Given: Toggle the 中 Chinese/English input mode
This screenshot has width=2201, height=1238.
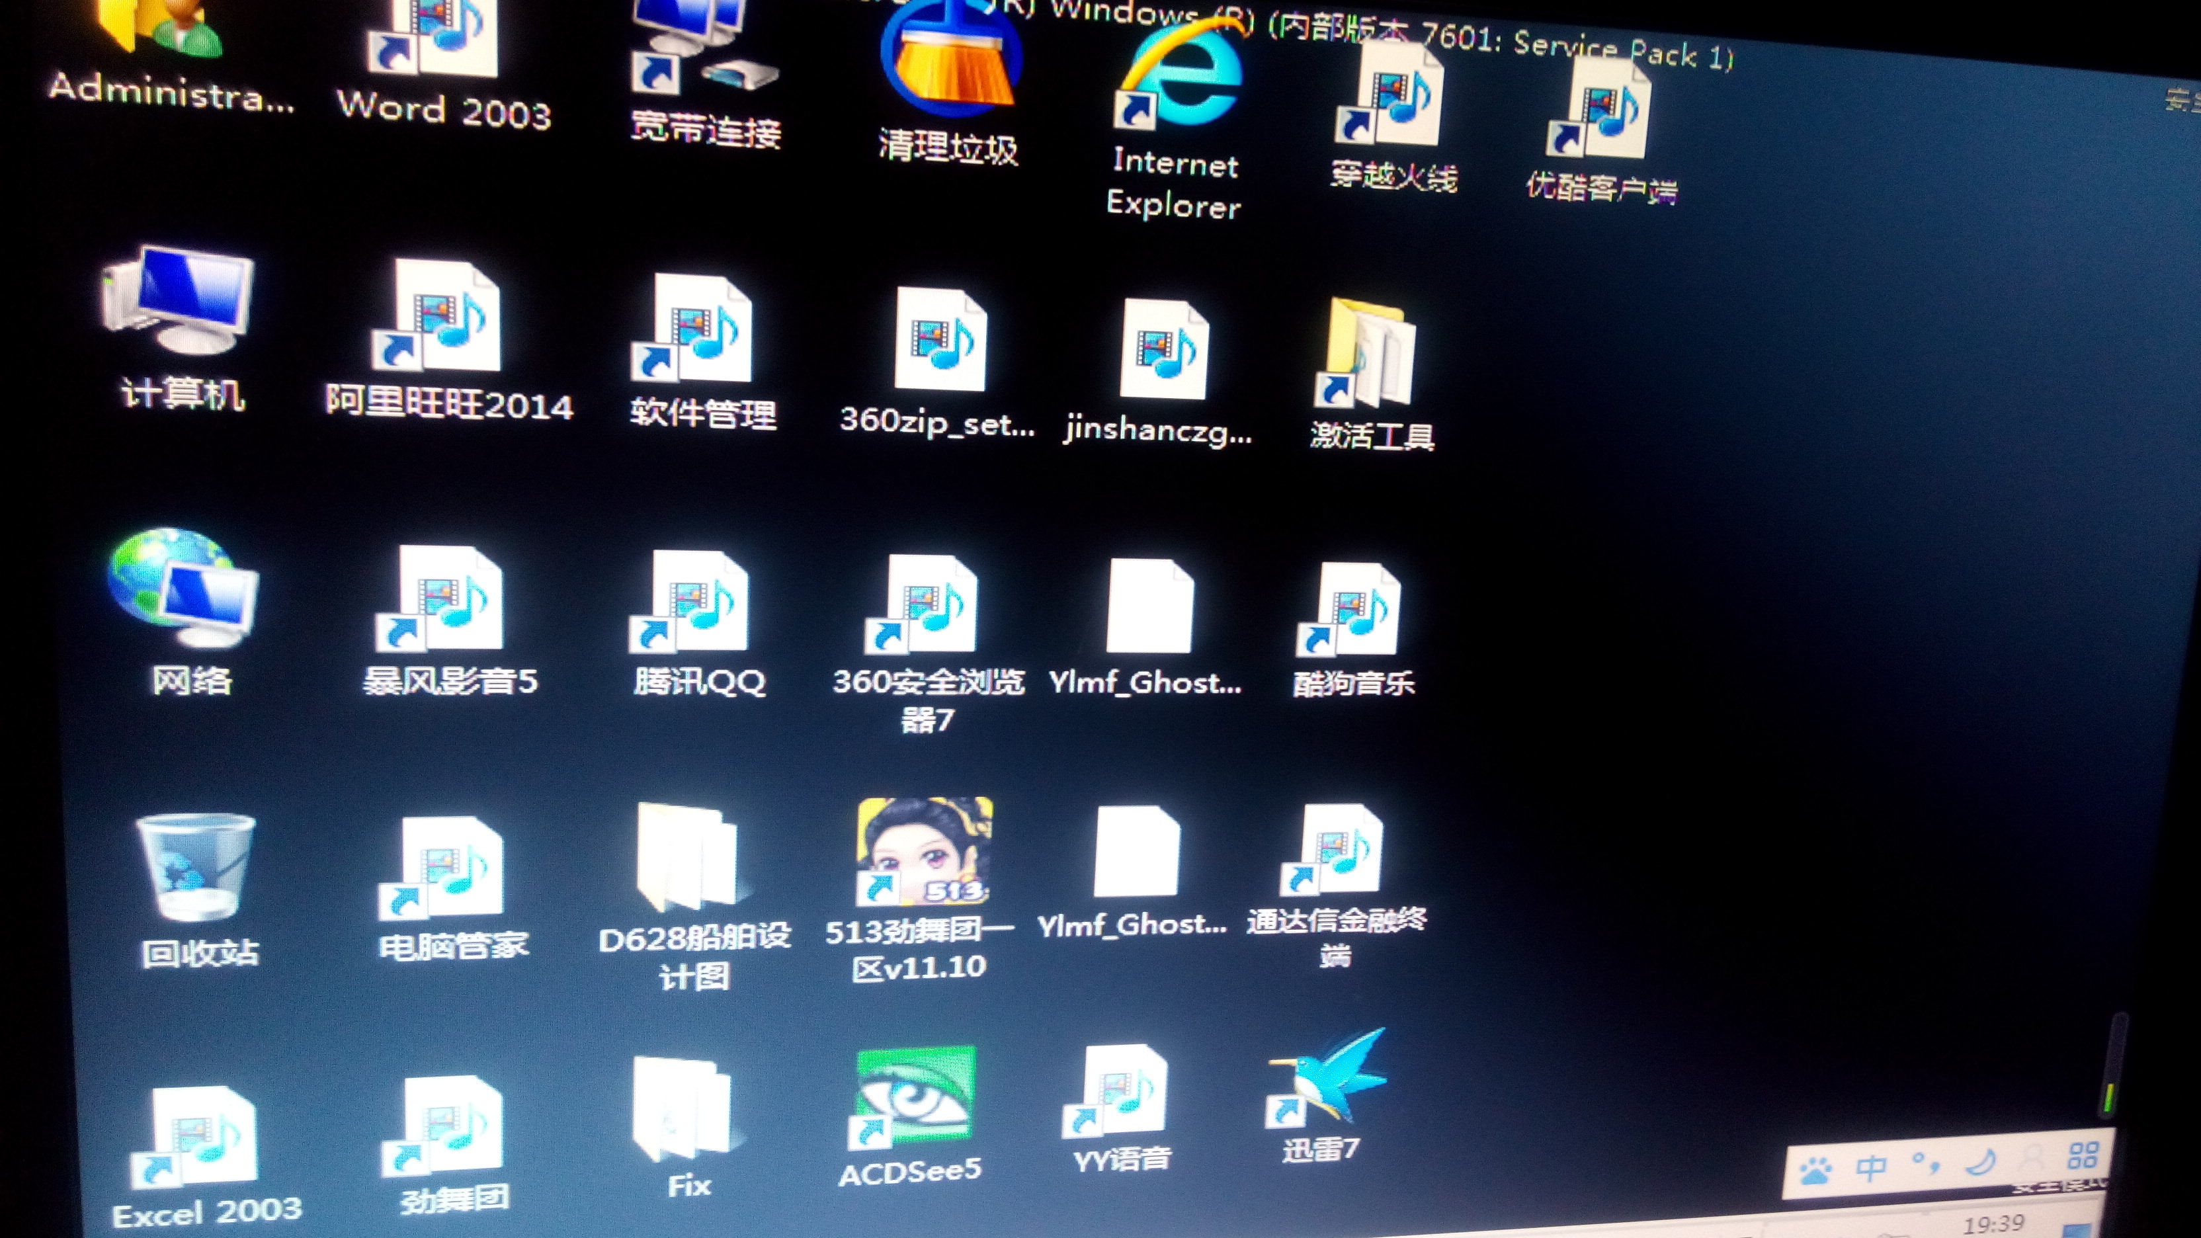Looking at the screenshot, I should click(x=1871, y=1167).
